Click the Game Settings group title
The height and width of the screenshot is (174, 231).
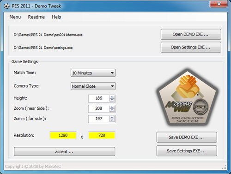coord(24,62)
